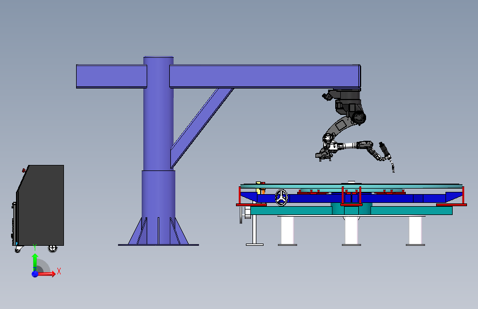Select the three-spoke handwheel on the blue frame
478x309 pixels.
(281, 197)
